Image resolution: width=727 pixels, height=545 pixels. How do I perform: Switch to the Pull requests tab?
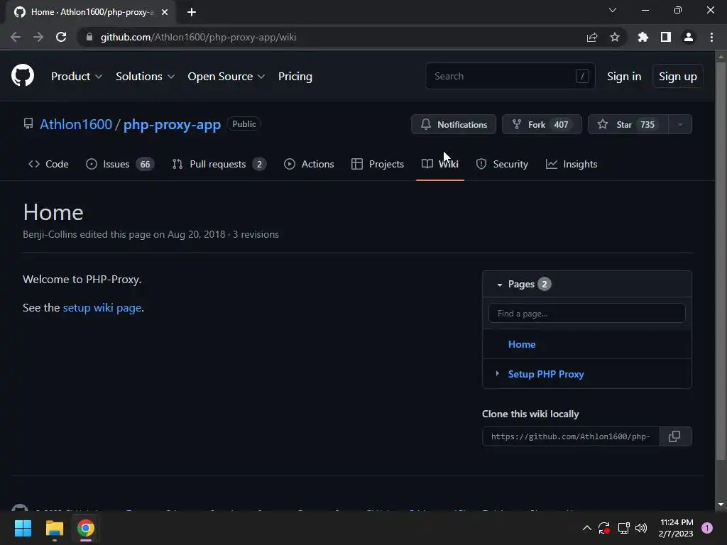click(219, 164)
